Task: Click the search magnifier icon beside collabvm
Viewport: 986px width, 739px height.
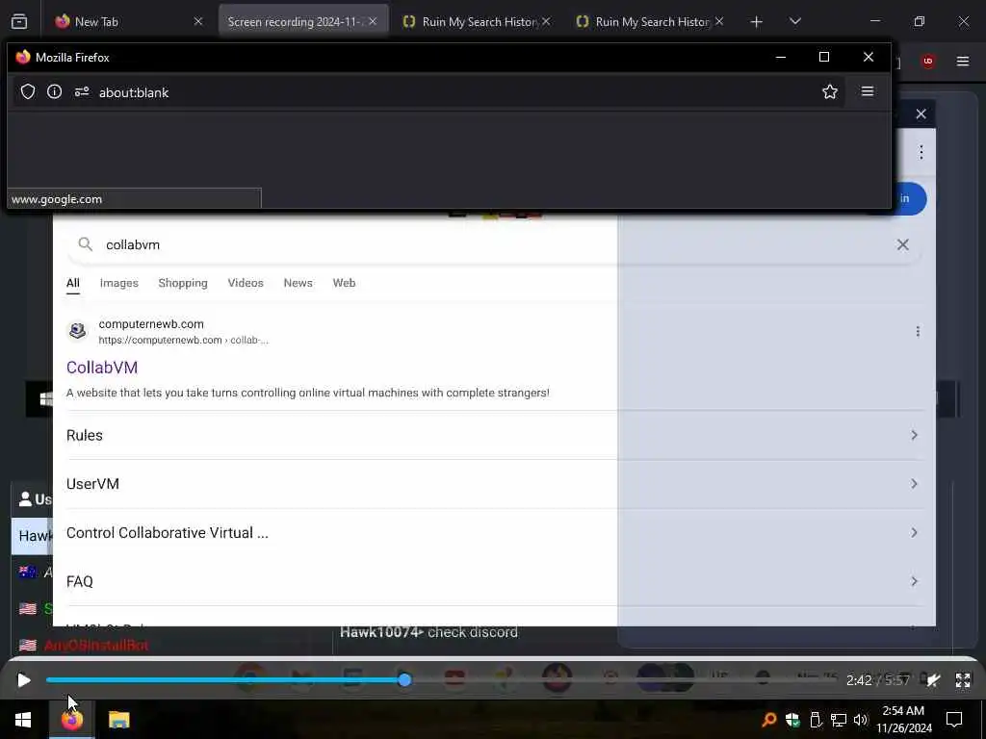Action: pos(86,244)
